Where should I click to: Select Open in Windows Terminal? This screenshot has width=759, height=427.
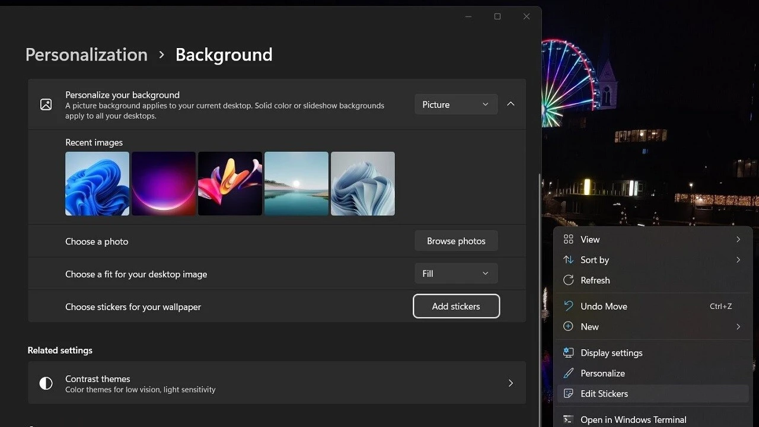tap(633, 419)
